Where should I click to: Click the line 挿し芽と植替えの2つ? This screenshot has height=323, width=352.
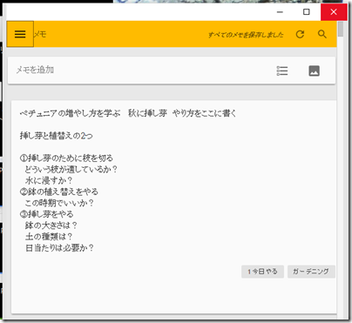tap(57, 136)
